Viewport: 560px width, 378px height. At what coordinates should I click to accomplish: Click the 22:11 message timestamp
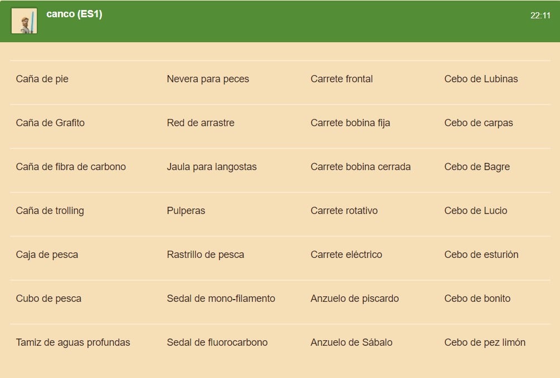click(x=540, y=16)
